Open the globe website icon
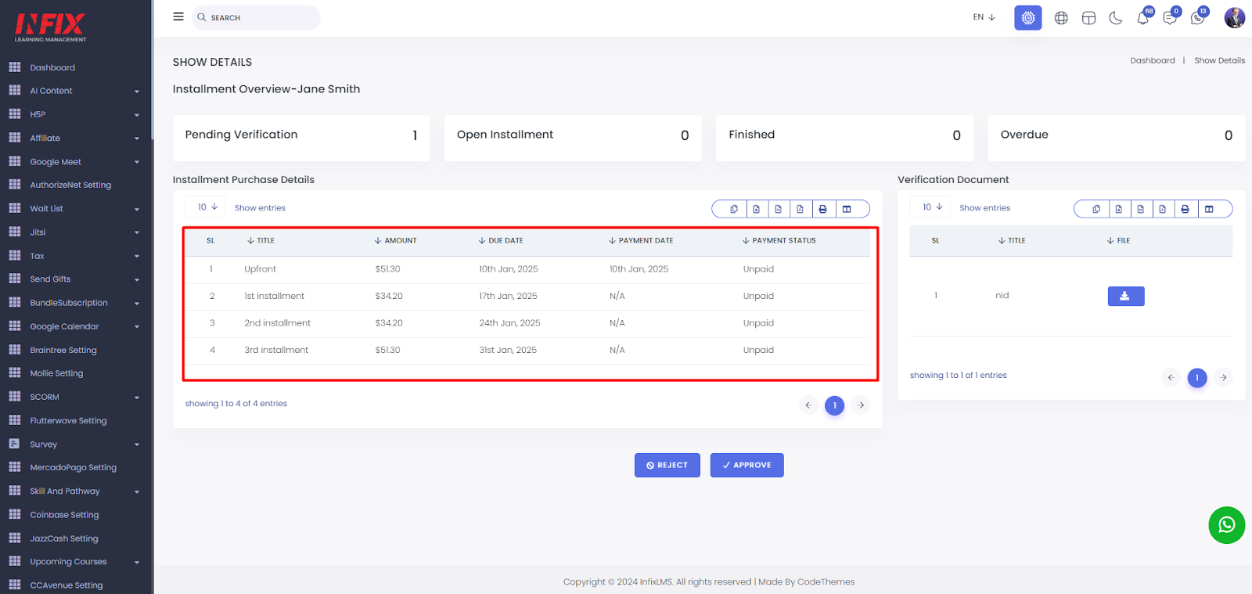Image resolution: width=1252 pixels, height=594 pixels. pos(1061,18)
